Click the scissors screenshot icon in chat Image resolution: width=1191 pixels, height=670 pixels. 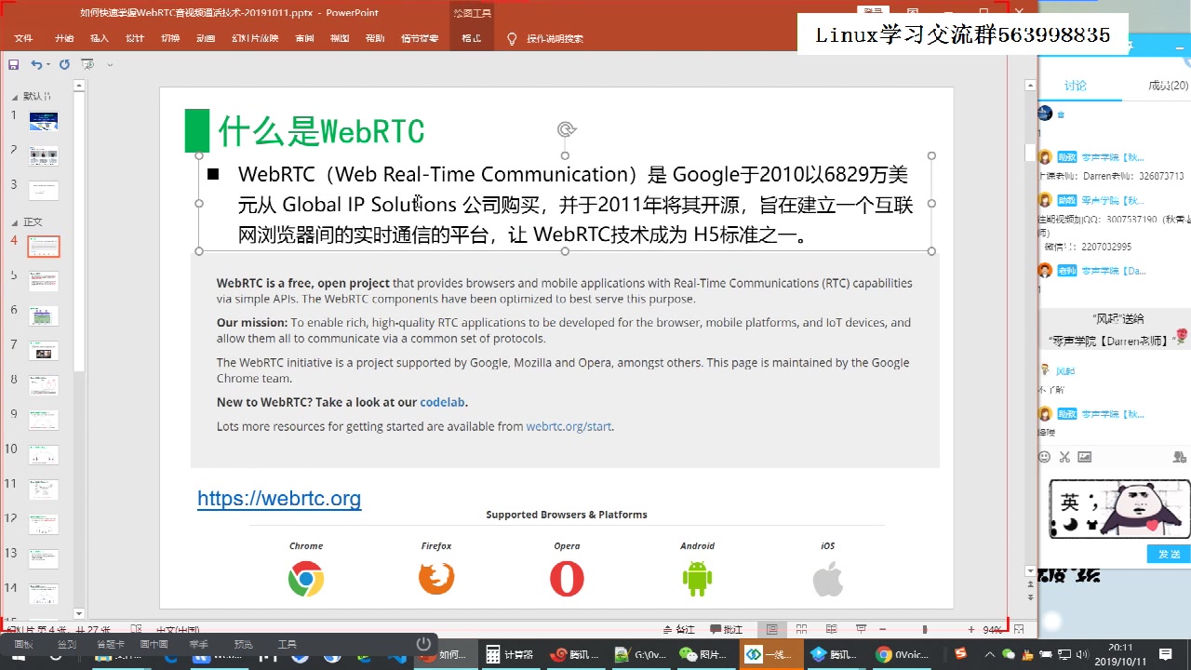point(1064,457)
